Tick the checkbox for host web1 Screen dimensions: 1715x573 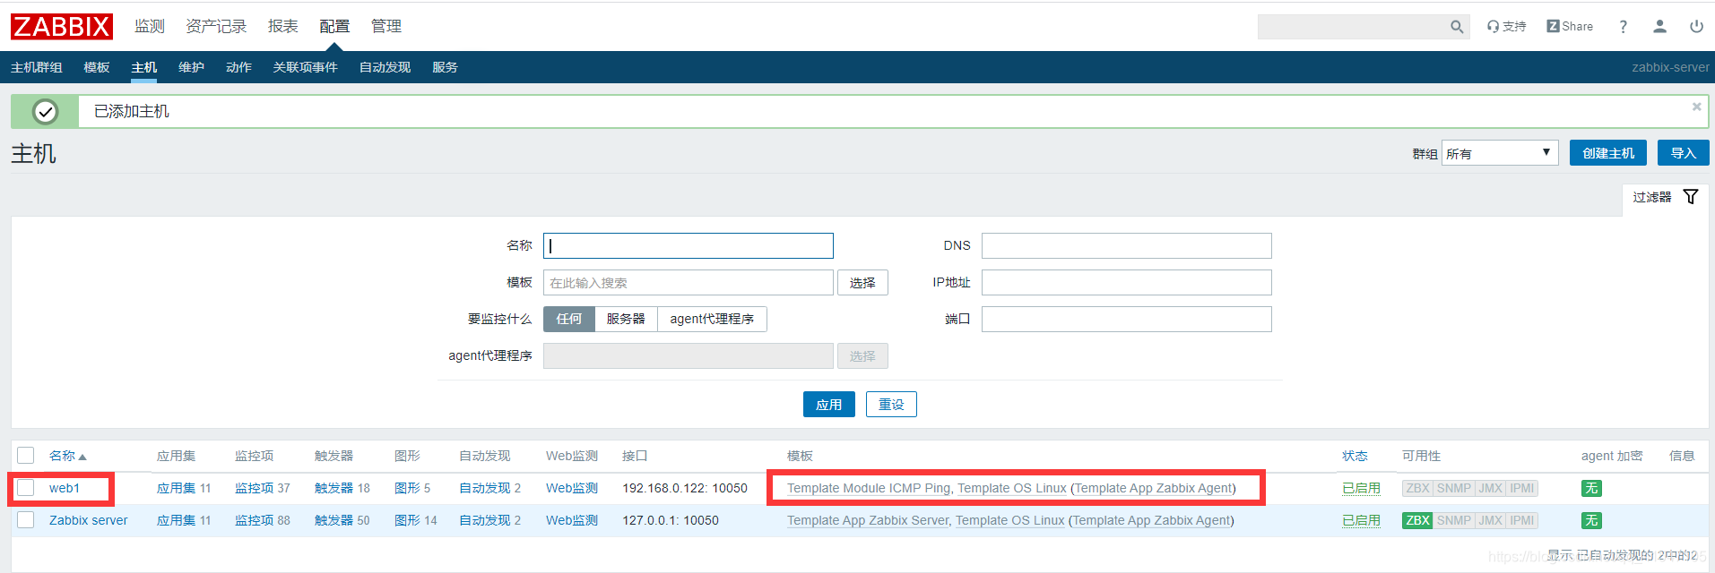tap(26, 487)
